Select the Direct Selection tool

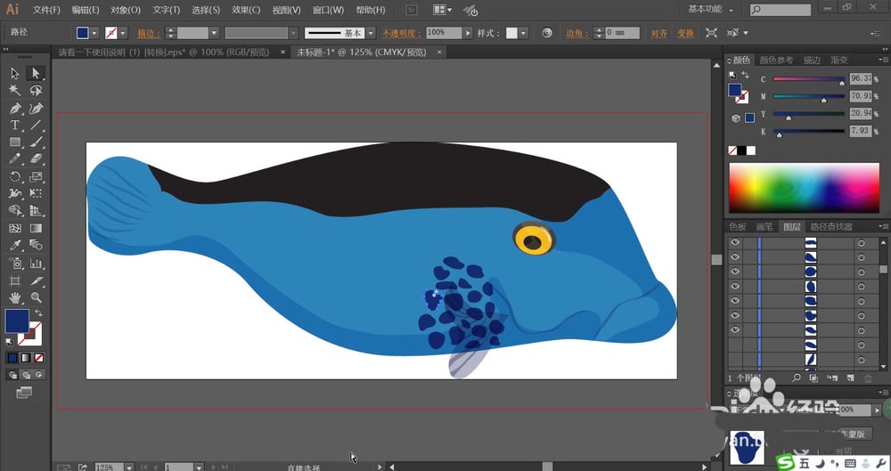tap(37, 73)
